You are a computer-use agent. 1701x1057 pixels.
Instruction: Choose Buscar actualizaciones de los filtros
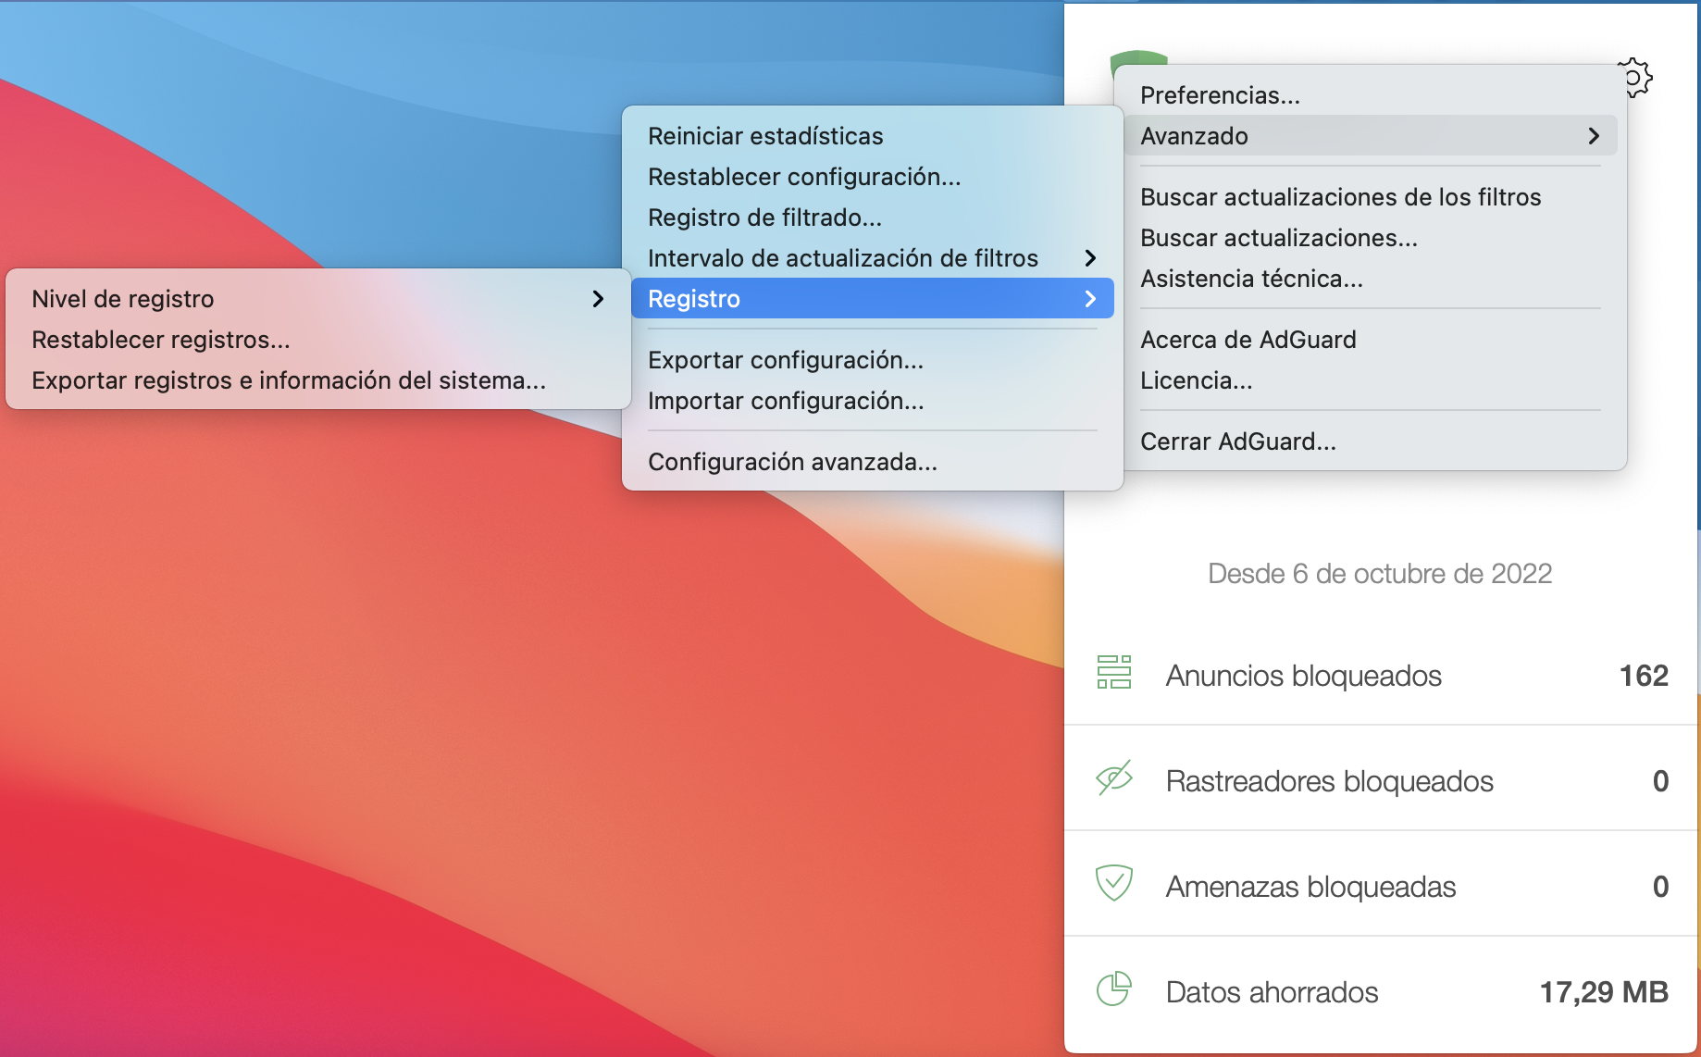coord(1370,197)
